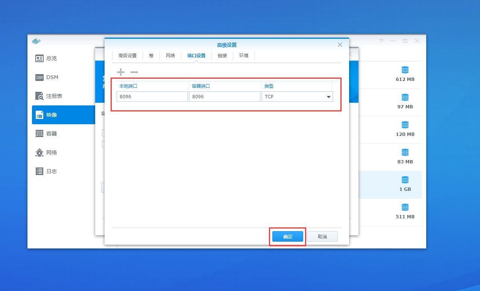Click the 容器端口 container port field
Image resolution: width=480 pixels, height=291 pixels.
pos(225,97)
